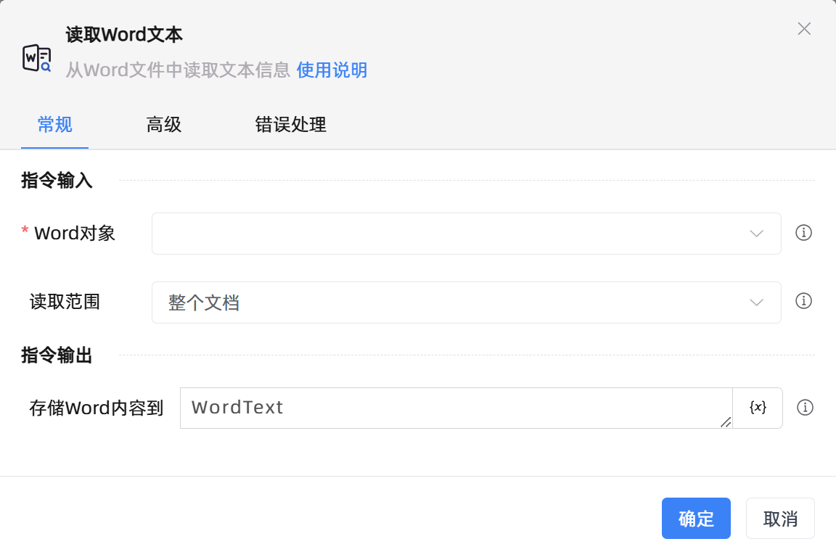This screenshot has height=560, width=836.
Task: Click the 指令输入 section heading
Action: pyautogui.click(x=57, y=180)
